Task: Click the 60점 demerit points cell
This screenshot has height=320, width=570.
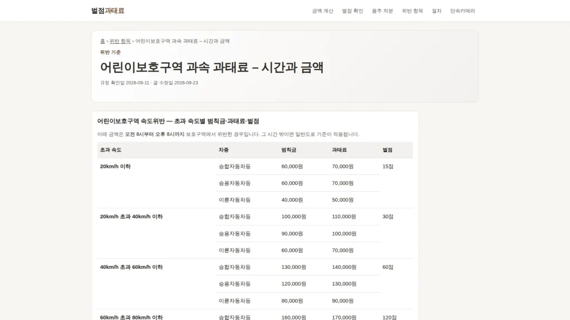Action: pyautogui.click(x=387, y=267)
